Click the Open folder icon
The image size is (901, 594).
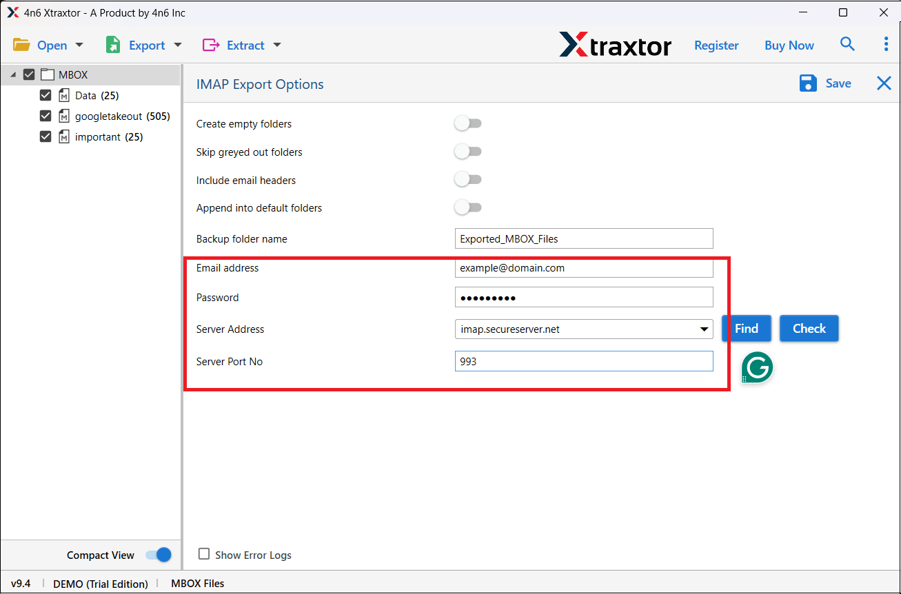click(21, 45)
